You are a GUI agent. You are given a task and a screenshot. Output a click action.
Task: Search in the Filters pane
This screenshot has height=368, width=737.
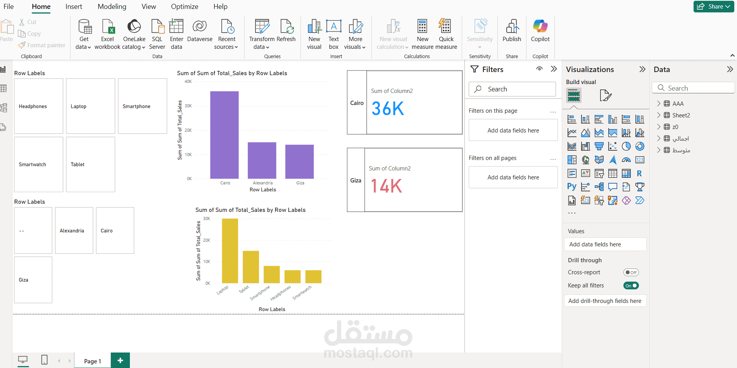coord(512,89)
